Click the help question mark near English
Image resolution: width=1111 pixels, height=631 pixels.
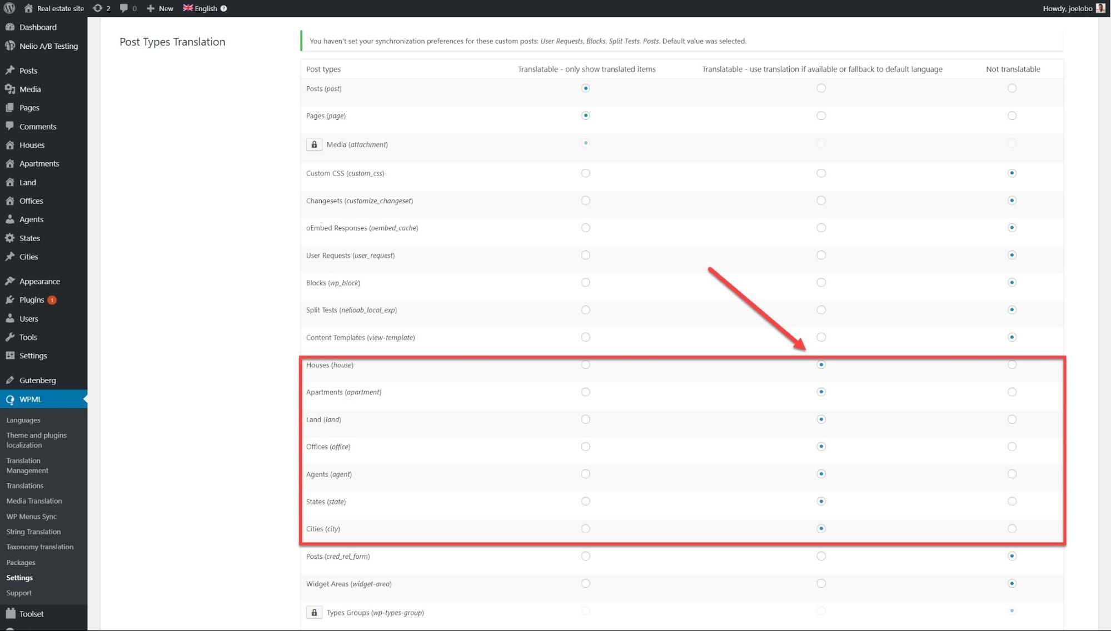223,8
